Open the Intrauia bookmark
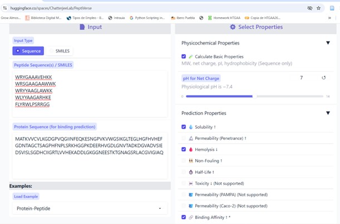 point(115,18)
